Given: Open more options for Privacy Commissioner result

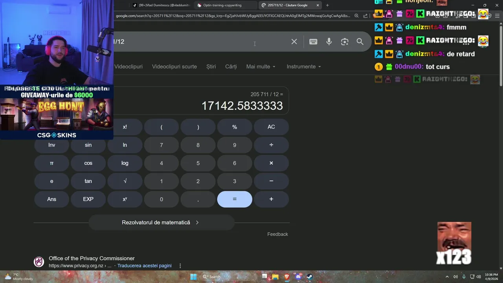Looking at the screenshot, I should click(180, 266).
